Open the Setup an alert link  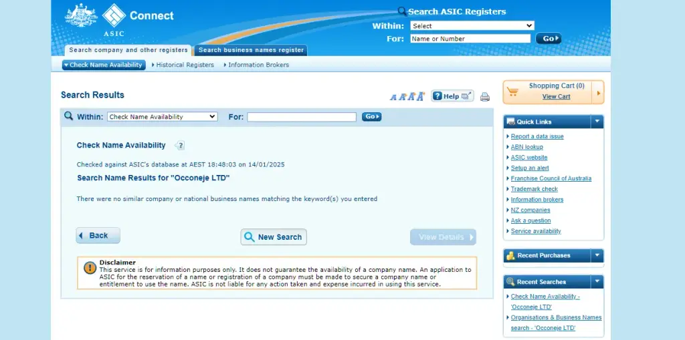pyautogui.click(x=530, y=168)
